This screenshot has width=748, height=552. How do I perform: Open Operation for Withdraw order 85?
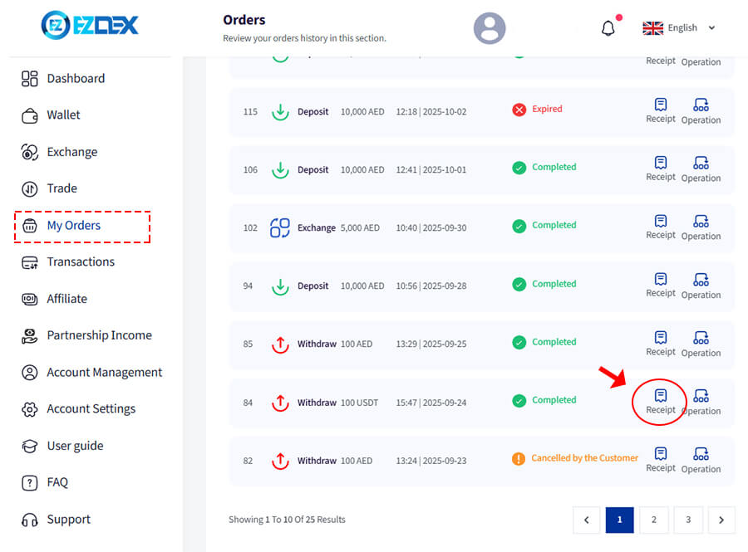click(x=701, y=344)
